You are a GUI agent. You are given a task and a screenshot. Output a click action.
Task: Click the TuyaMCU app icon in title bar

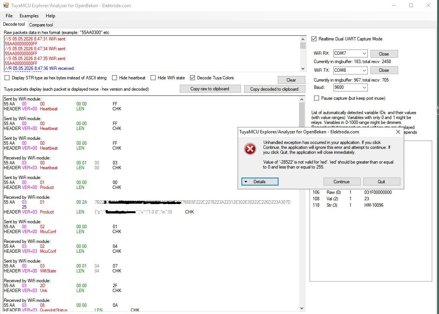pyautogui.click(x=6, y=5)
